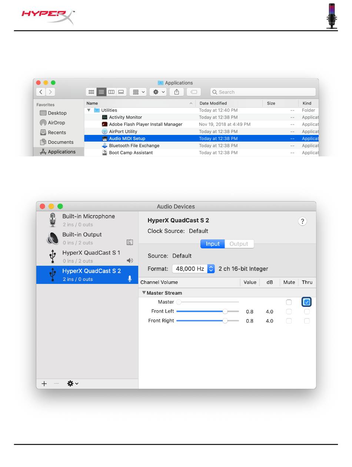Select Applications in Finder sidebar
This screenshot has height=467, width=352.
59,152
